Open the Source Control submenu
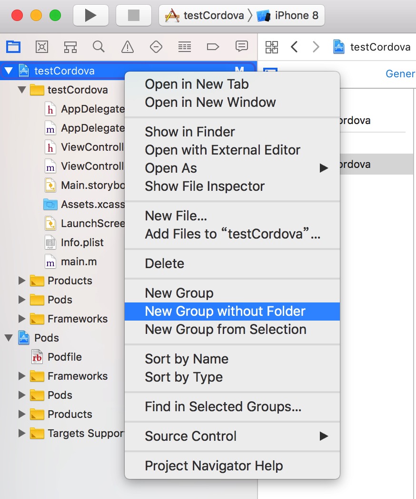The height and width of the screenshot is (499, 416). click(x=232, y=437)
